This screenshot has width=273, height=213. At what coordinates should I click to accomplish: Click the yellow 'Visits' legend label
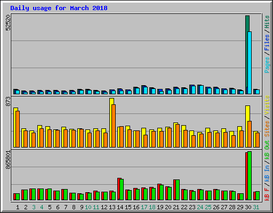tap(267, 105)
